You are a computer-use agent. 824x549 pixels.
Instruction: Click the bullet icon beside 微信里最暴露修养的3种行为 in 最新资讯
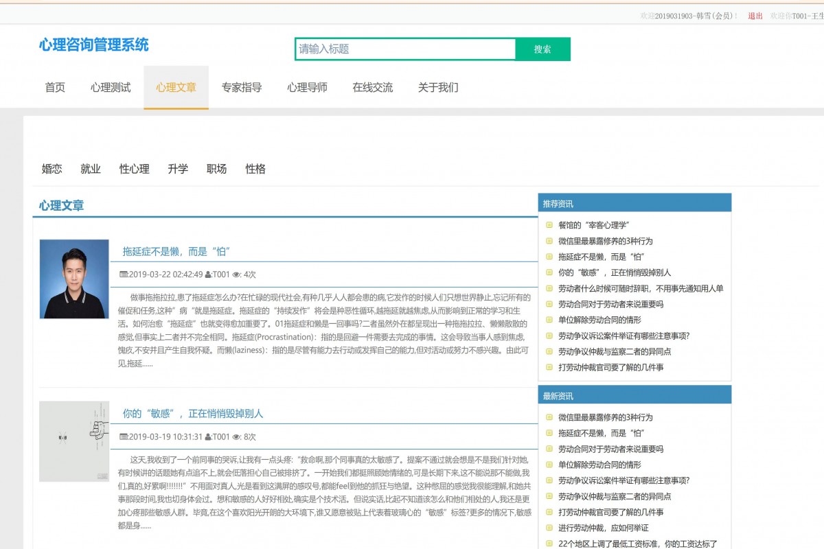point(549,417)
